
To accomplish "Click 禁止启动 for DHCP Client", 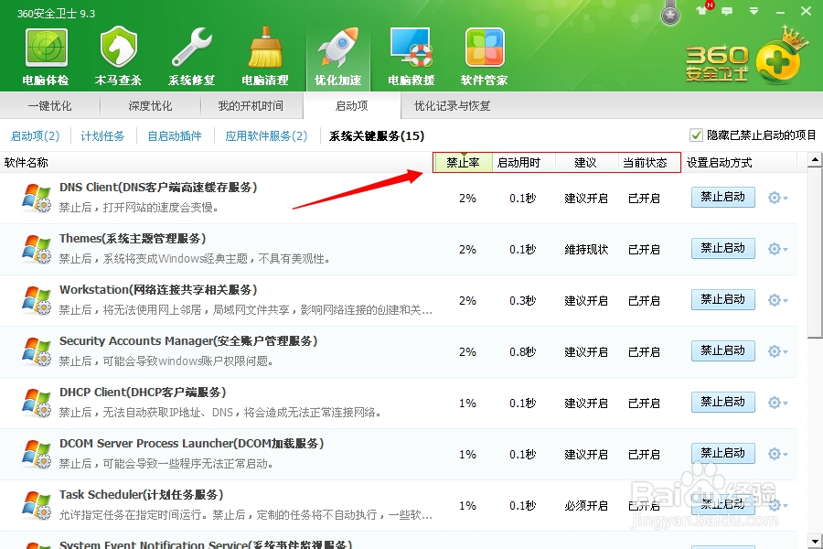I will (722, 402).
